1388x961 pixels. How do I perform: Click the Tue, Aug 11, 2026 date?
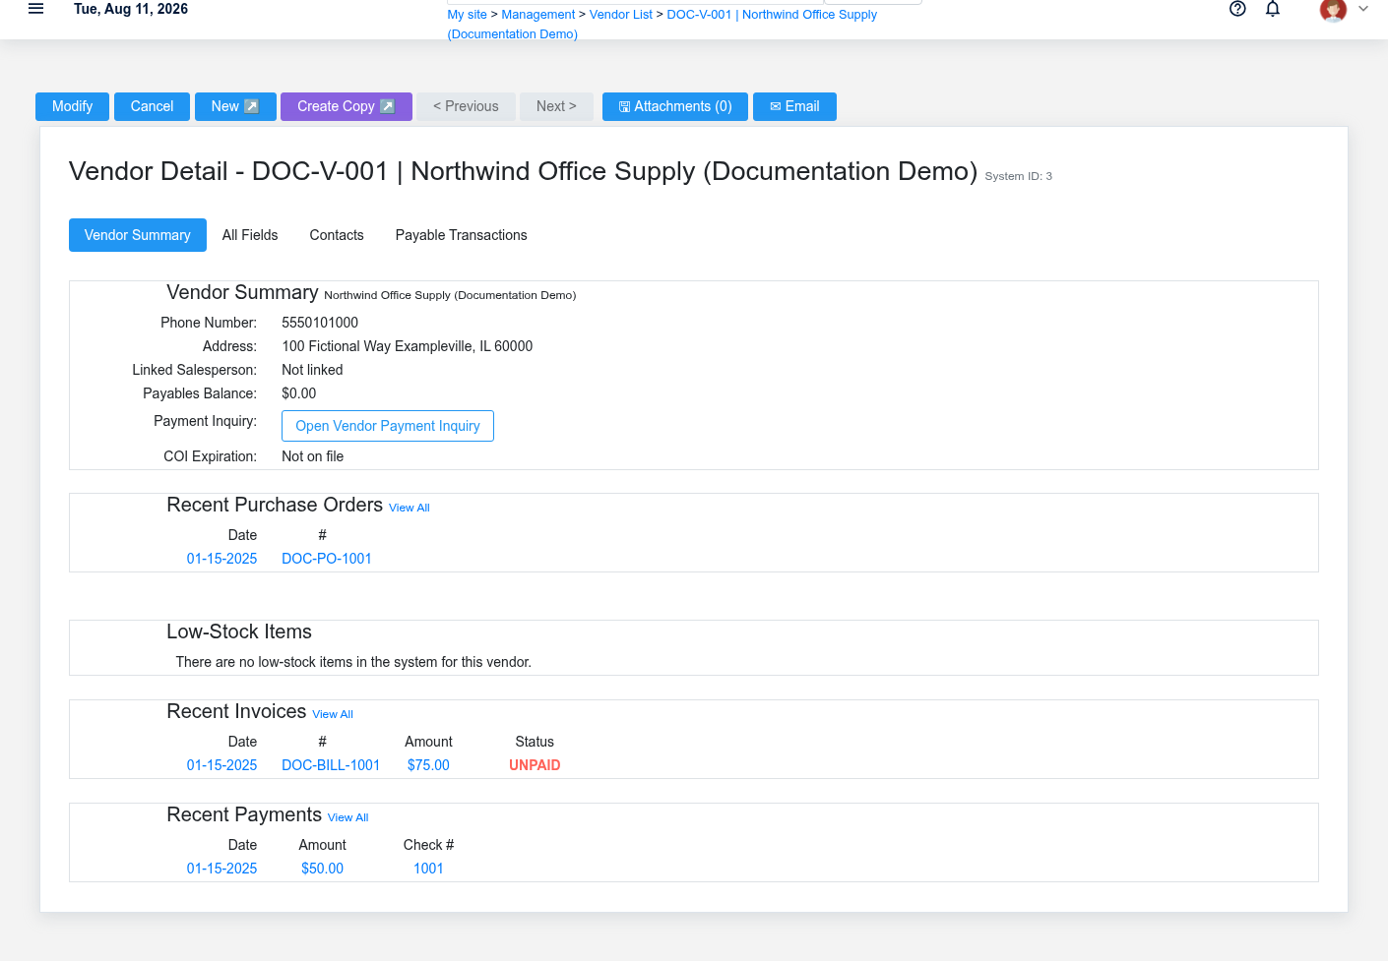pyautogui.click(x=131, y=9)
